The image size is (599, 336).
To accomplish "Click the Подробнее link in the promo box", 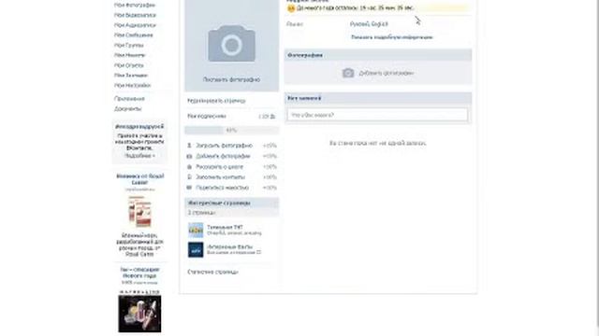I will (x=139, y=156).
